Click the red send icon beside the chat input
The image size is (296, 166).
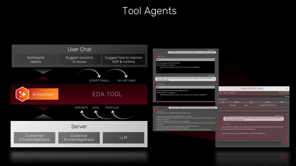click(286, 143)
